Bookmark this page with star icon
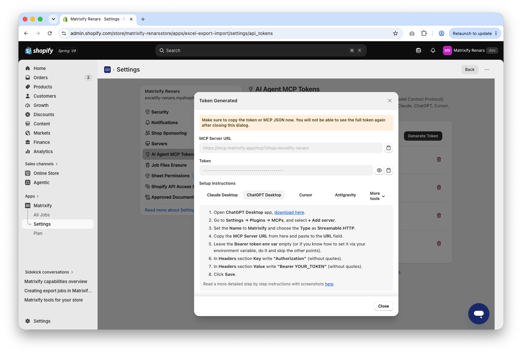The height and width of the screenshot is (354, 522). click(395, 33)
